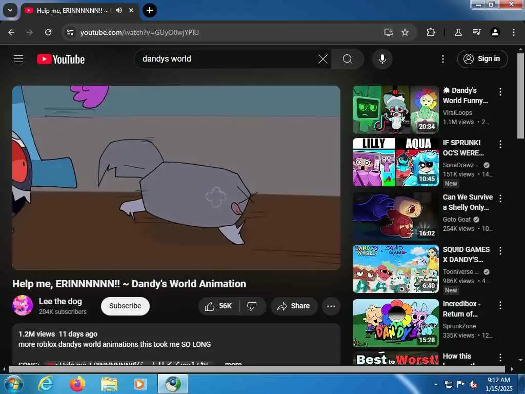This screenshot has width=525, height=394.
Task: Reload the current page
Action: (x=48, y=32)
